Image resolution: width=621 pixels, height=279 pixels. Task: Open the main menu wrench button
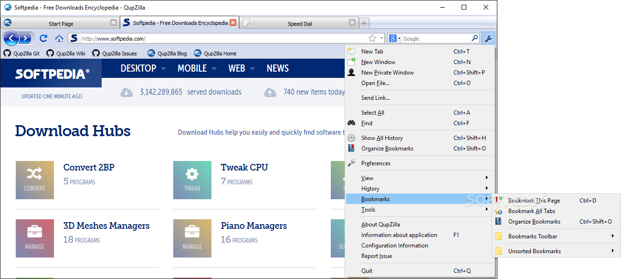coord(488,39)
